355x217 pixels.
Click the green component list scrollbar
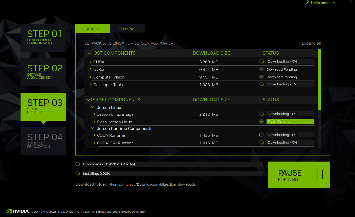319,80
